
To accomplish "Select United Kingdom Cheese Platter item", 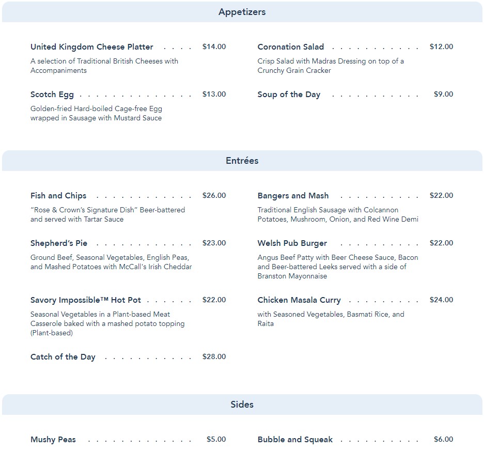I will 92,47.
